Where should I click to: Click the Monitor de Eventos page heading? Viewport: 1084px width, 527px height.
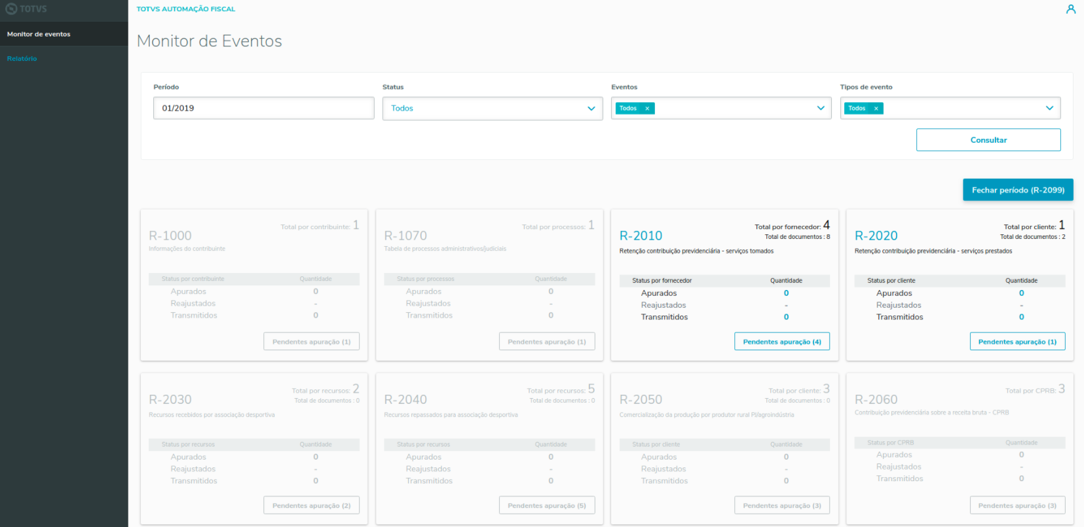coord(210,41)
